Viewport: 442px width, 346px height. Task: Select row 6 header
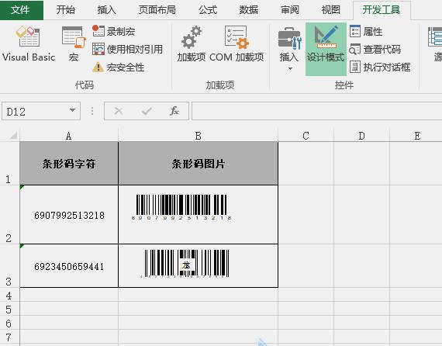coord(9,323)
